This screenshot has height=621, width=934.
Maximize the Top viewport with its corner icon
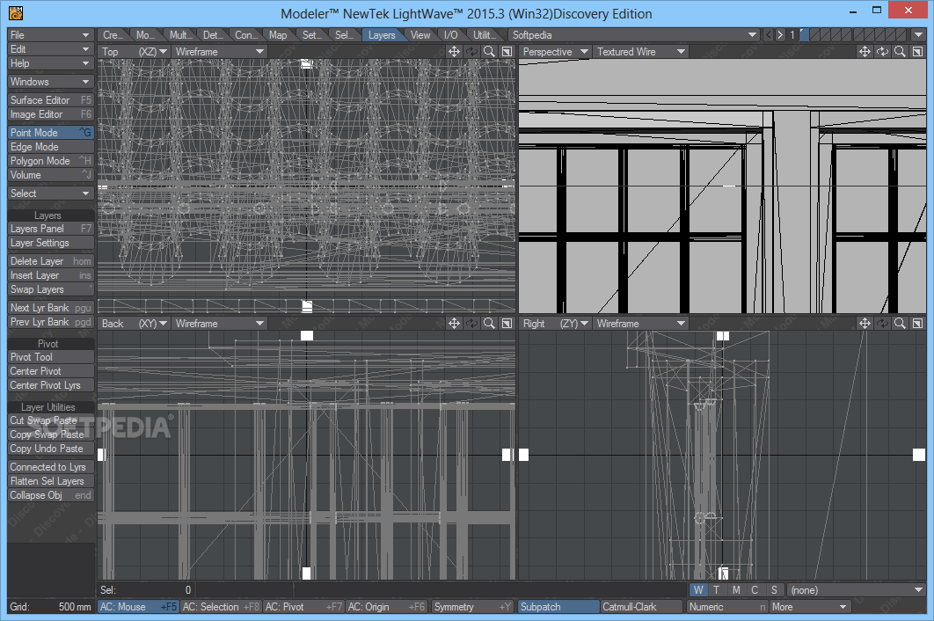coord(507,52)
